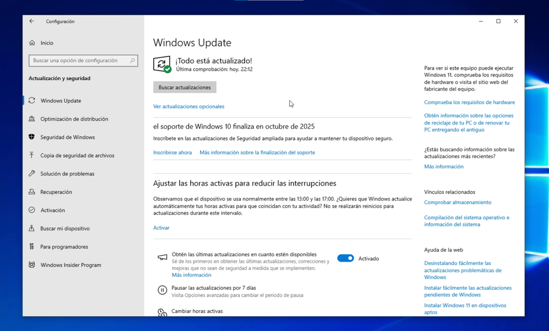Click the clock icon for Cambiar horas activas
The image size is (549, 331).
click(x=162, y=312)
